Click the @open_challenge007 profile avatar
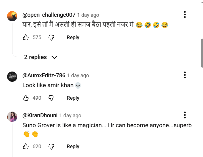 tap(12, 16)
